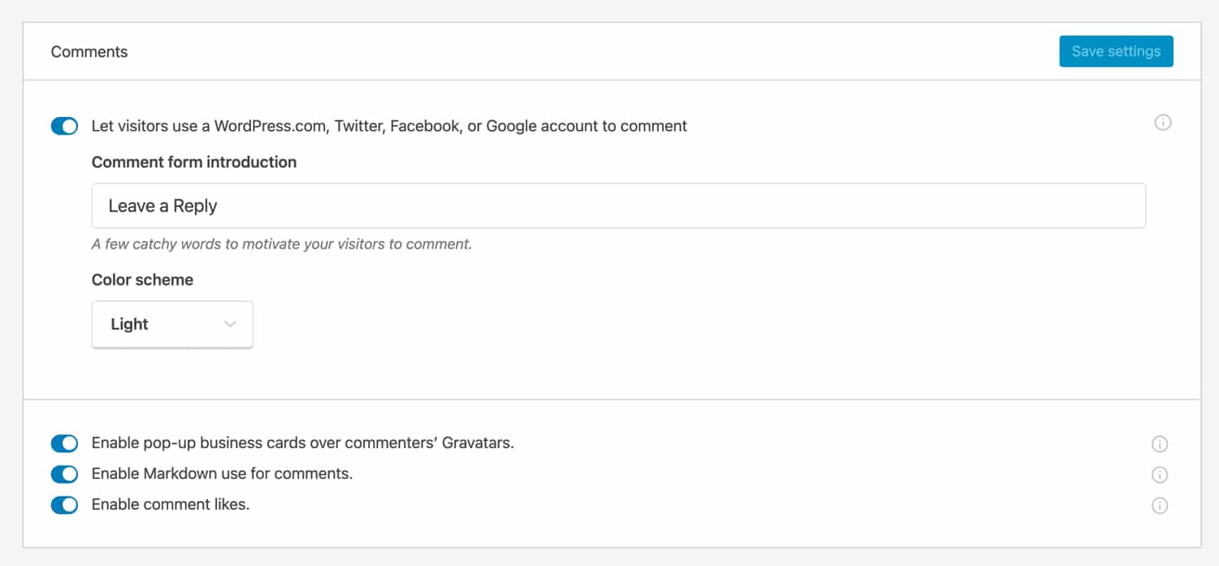1219x566 pixels.
Task: View info for Markdown comments setting
Action: point(1160,474)
